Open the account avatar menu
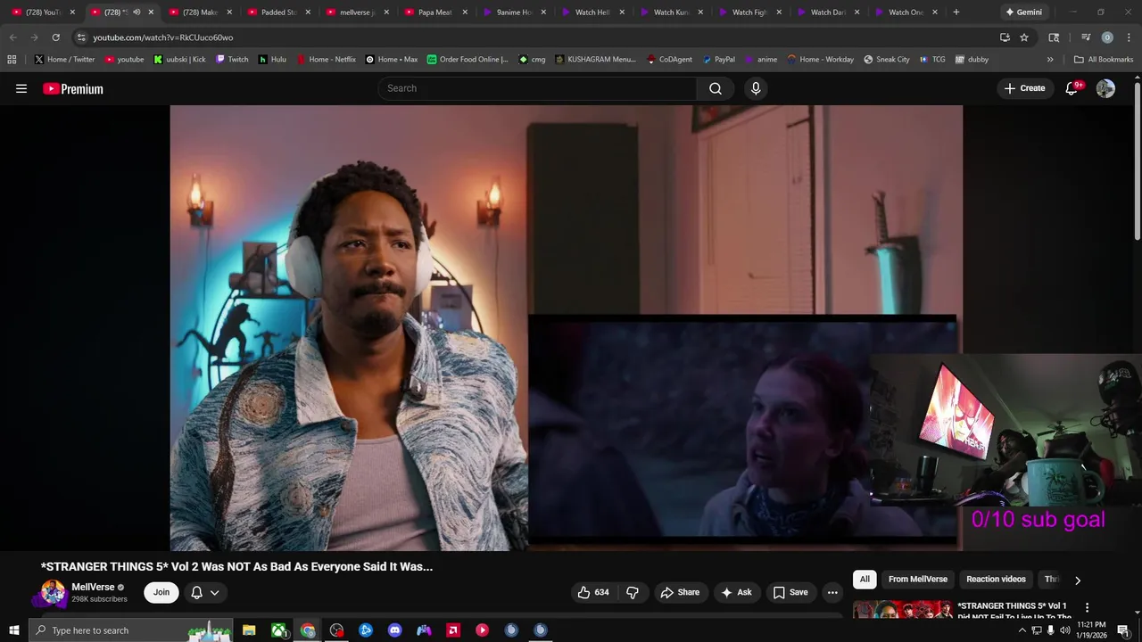The image size is (1142, 642). [1105, 88]
